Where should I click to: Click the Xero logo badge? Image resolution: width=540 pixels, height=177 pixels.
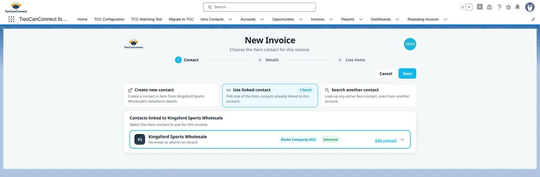click(x=410, y=44)
